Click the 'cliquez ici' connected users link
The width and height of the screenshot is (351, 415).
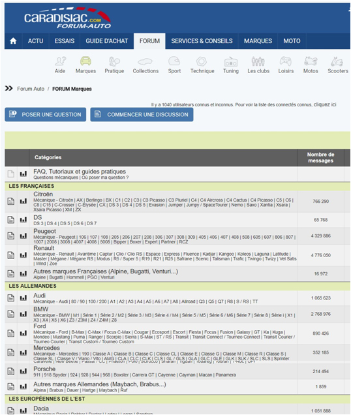point(325,104)
